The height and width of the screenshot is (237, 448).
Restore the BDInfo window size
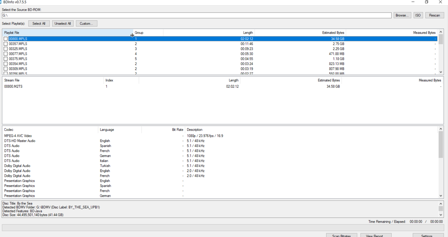pyautogui.click(x=427, y=2)
